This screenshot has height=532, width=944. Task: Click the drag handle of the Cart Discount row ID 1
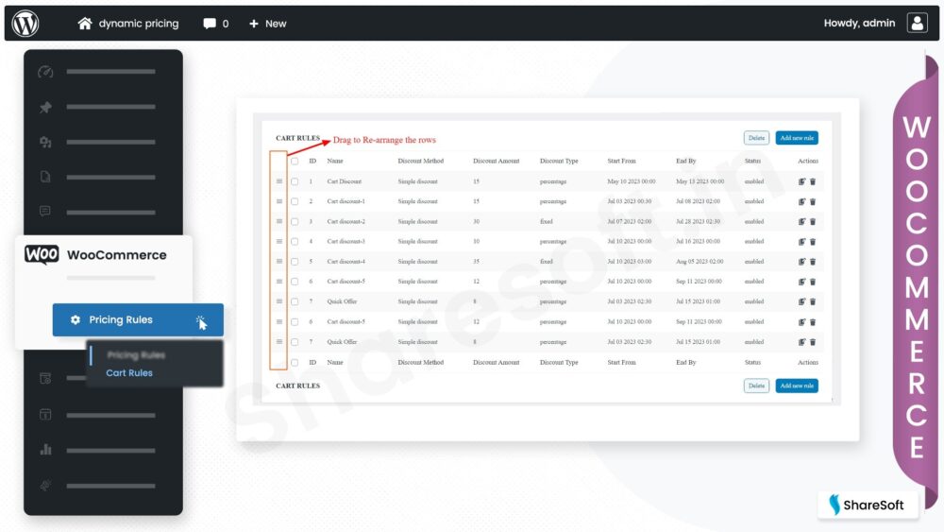(279, 180)
